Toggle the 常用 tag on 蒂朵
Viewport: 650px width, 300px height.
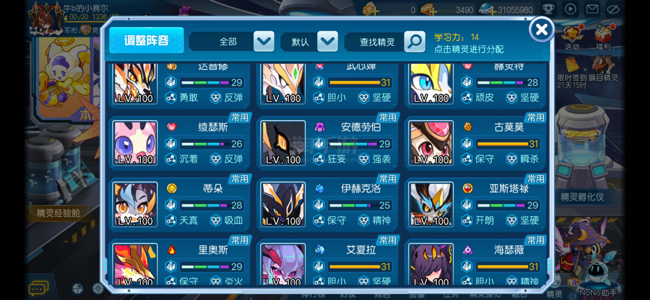click(x=240, y=179)
